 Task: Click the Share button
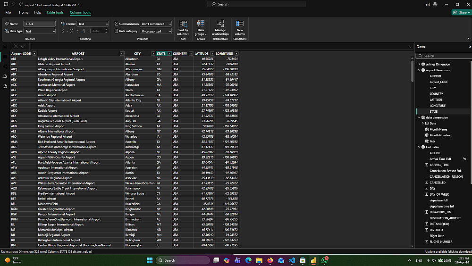[462, 12]
